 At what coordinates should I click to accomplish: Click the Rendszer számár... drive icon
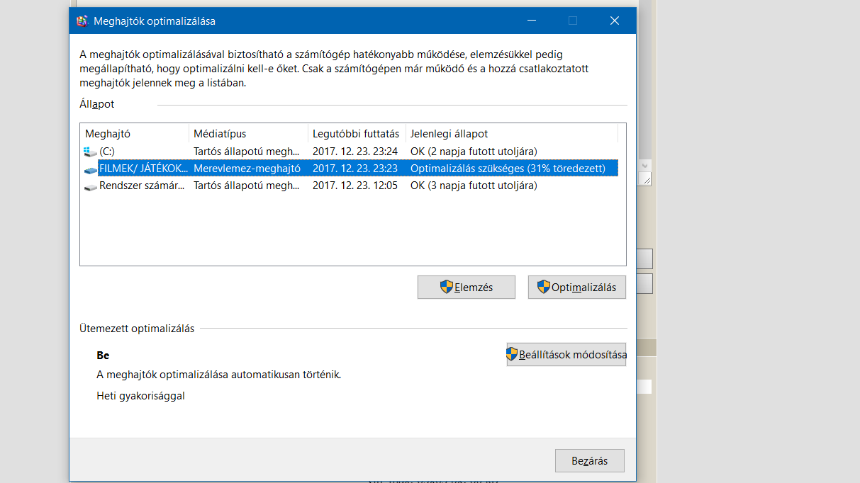click(x=90, y=186)
